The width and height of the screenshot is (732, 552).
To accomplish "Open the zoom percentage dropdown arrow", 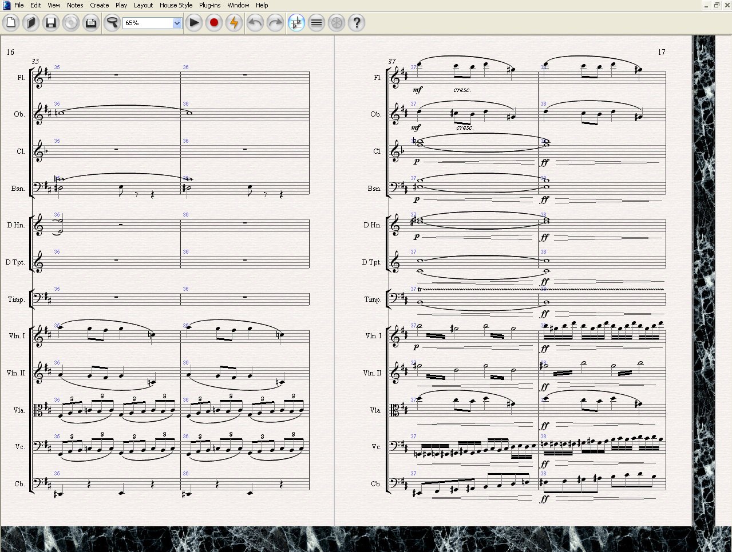I will click(177, 23).
